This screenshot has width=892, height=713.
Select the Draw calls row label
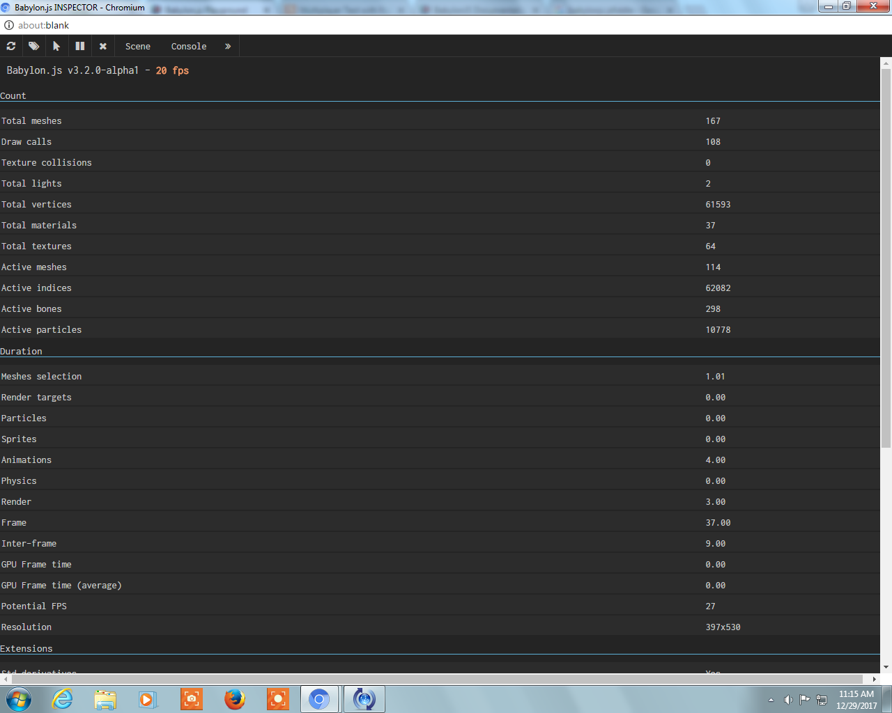pyautogui.click(x=26, y=142)
